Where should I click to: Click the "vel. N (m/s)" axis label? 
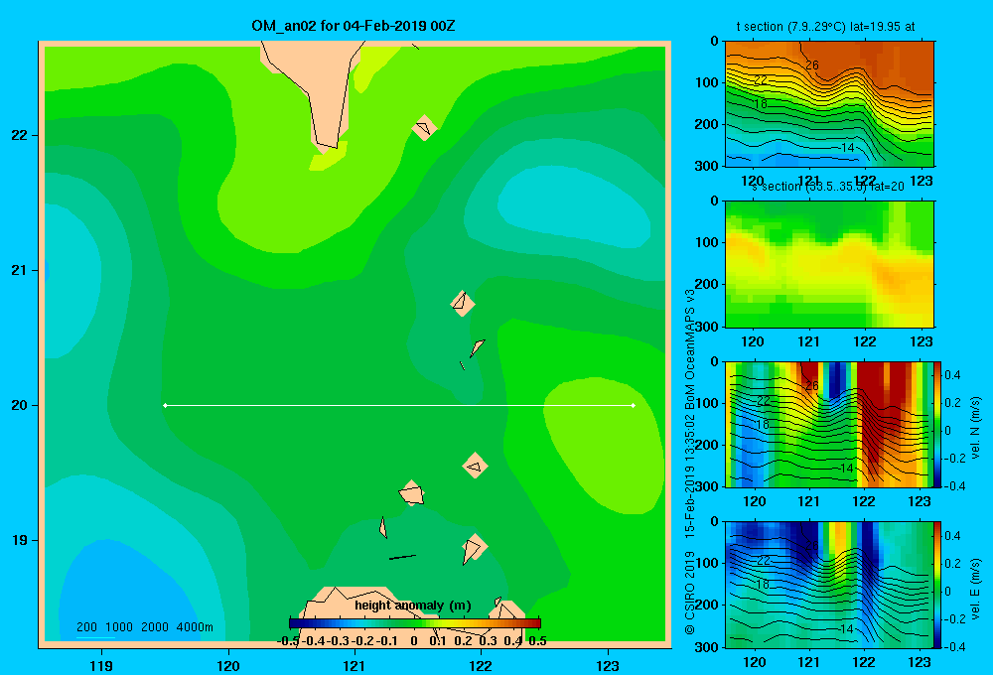[975, 428]
